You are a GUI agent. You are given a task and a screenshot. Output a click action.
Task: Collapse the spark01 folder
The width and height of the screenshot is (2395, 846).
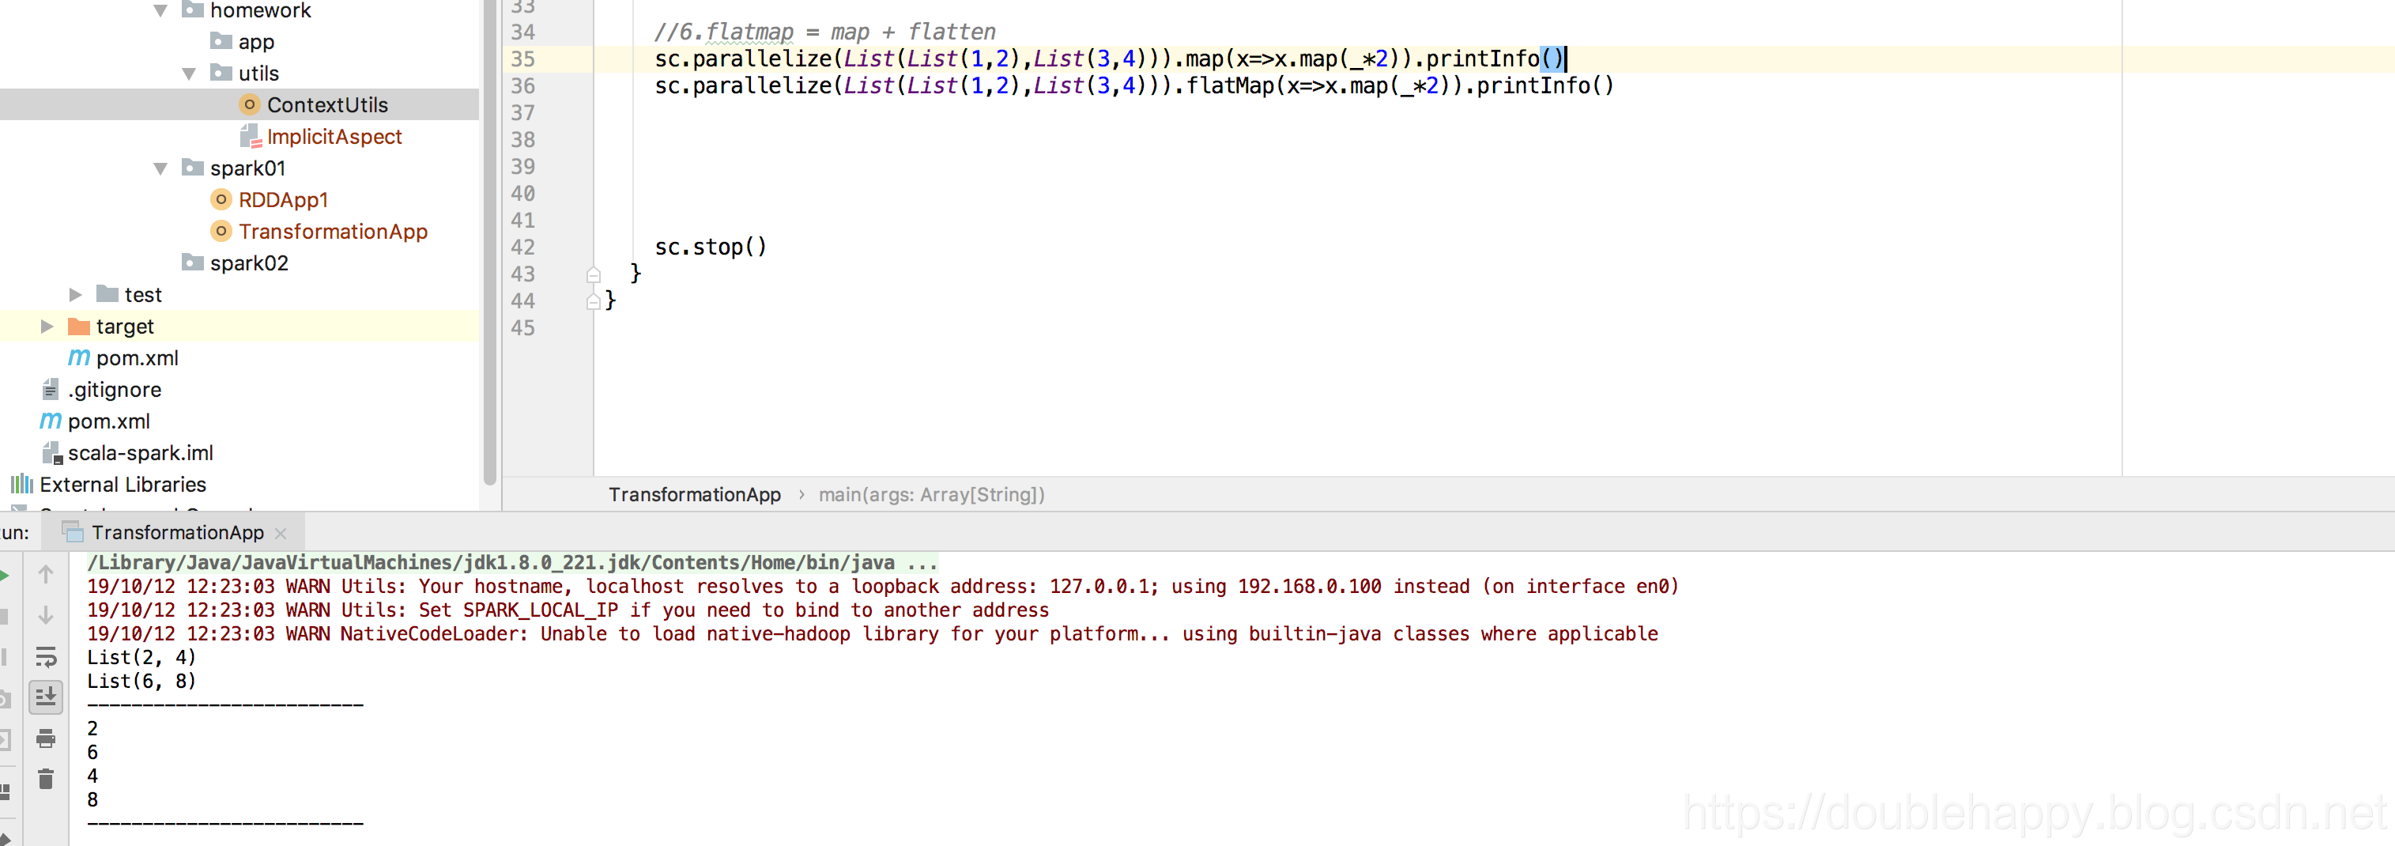coord(160,168)
